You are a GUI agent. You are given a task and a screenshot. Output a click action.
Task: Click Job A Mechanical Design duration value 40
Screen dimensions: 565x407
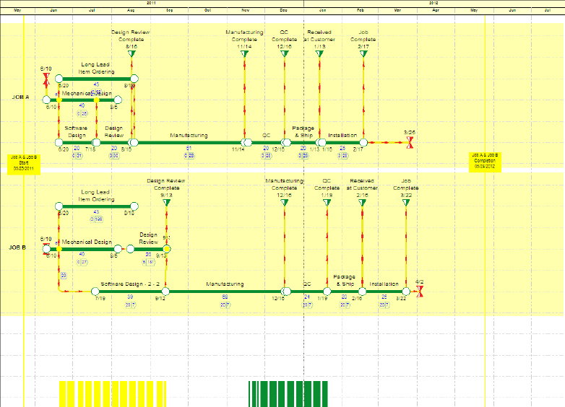pos(82,105)
